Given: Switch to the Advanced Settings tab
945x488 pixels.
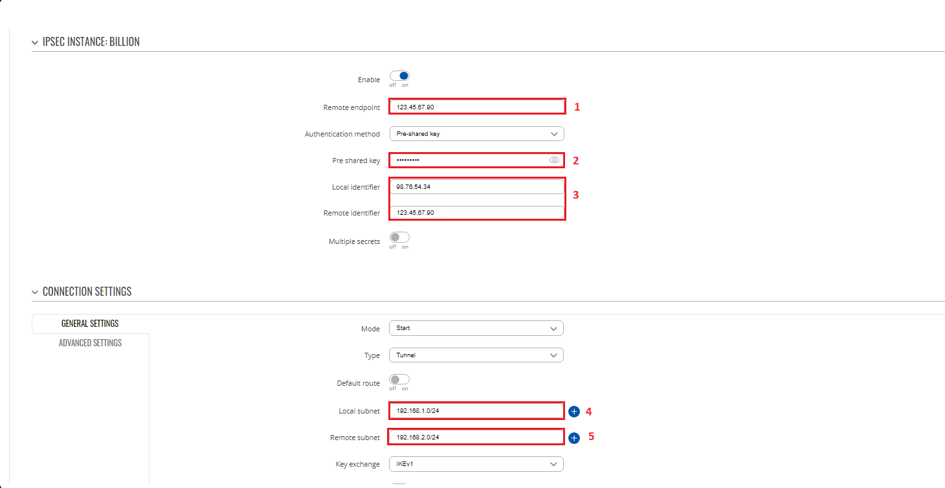Looking at the screenshot, I should (x=90, y=343).
